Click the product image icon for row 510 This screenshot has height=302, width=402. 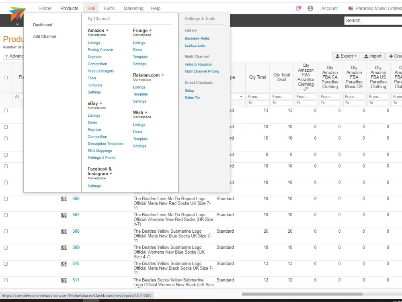(x=64, y=264)
